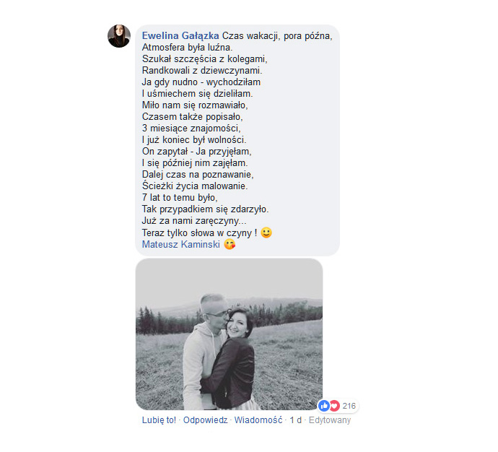Click the line 'Ścieżki życia malowanie.'

coord(195,186)
